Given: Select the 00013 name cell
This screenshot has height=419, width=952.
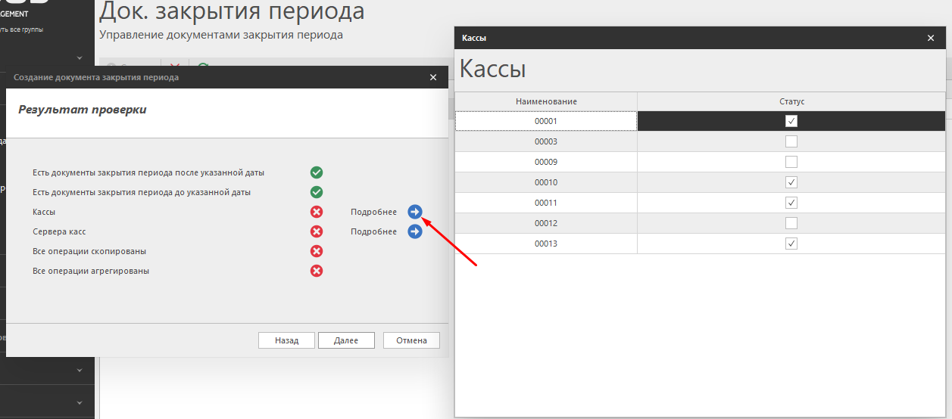Looking at the screenshot, I should point(546,244).
